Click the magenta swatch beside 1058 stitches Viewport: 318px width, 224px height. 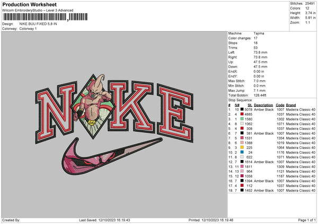(242, 176)
